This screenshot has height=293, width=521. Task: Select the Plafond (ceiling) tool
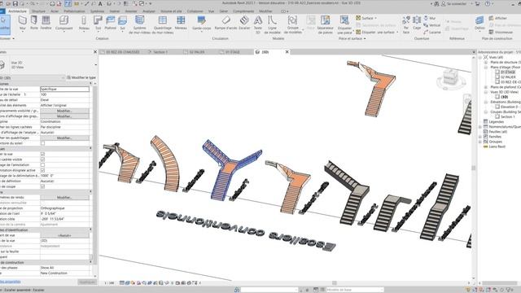pos(110,23)
